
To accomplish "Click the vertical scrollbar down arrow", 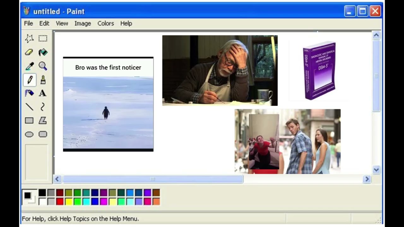I will 376,170.
